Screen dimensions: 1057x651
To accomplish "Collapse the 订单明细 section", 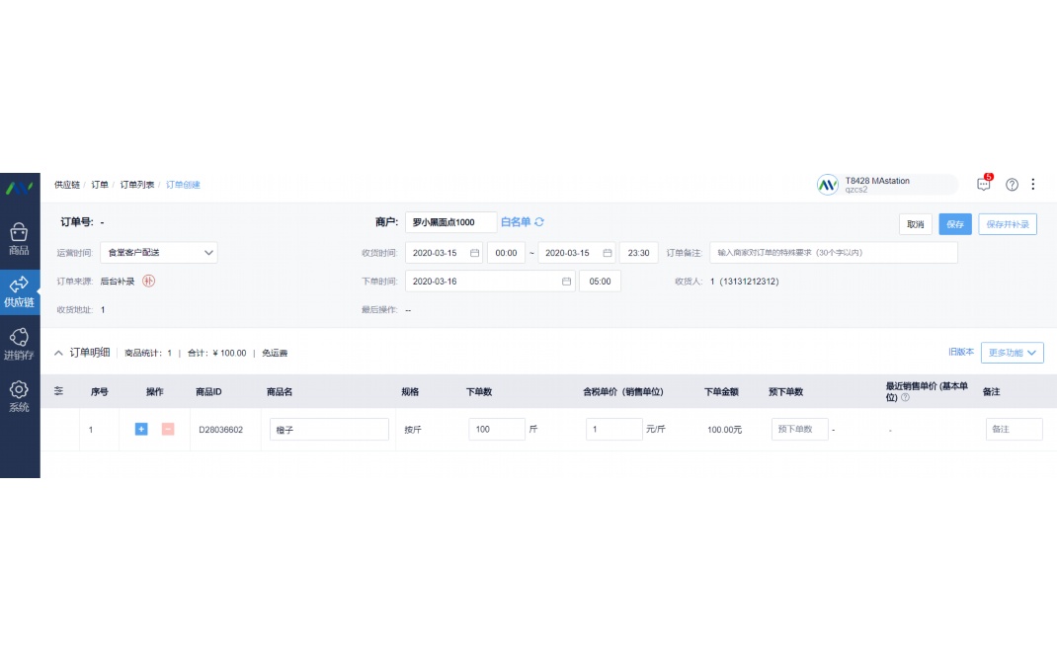I will pos(58,353).
